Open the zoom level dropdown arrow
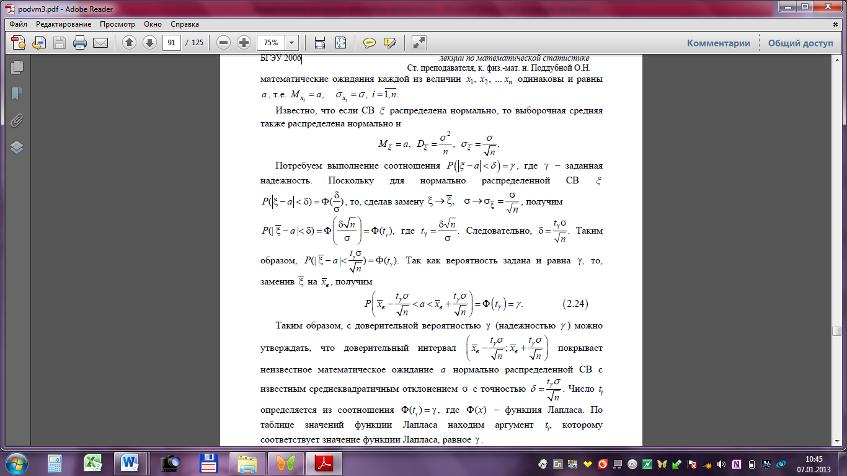Screen dimensions: 847x476 [x=291, y=43]
